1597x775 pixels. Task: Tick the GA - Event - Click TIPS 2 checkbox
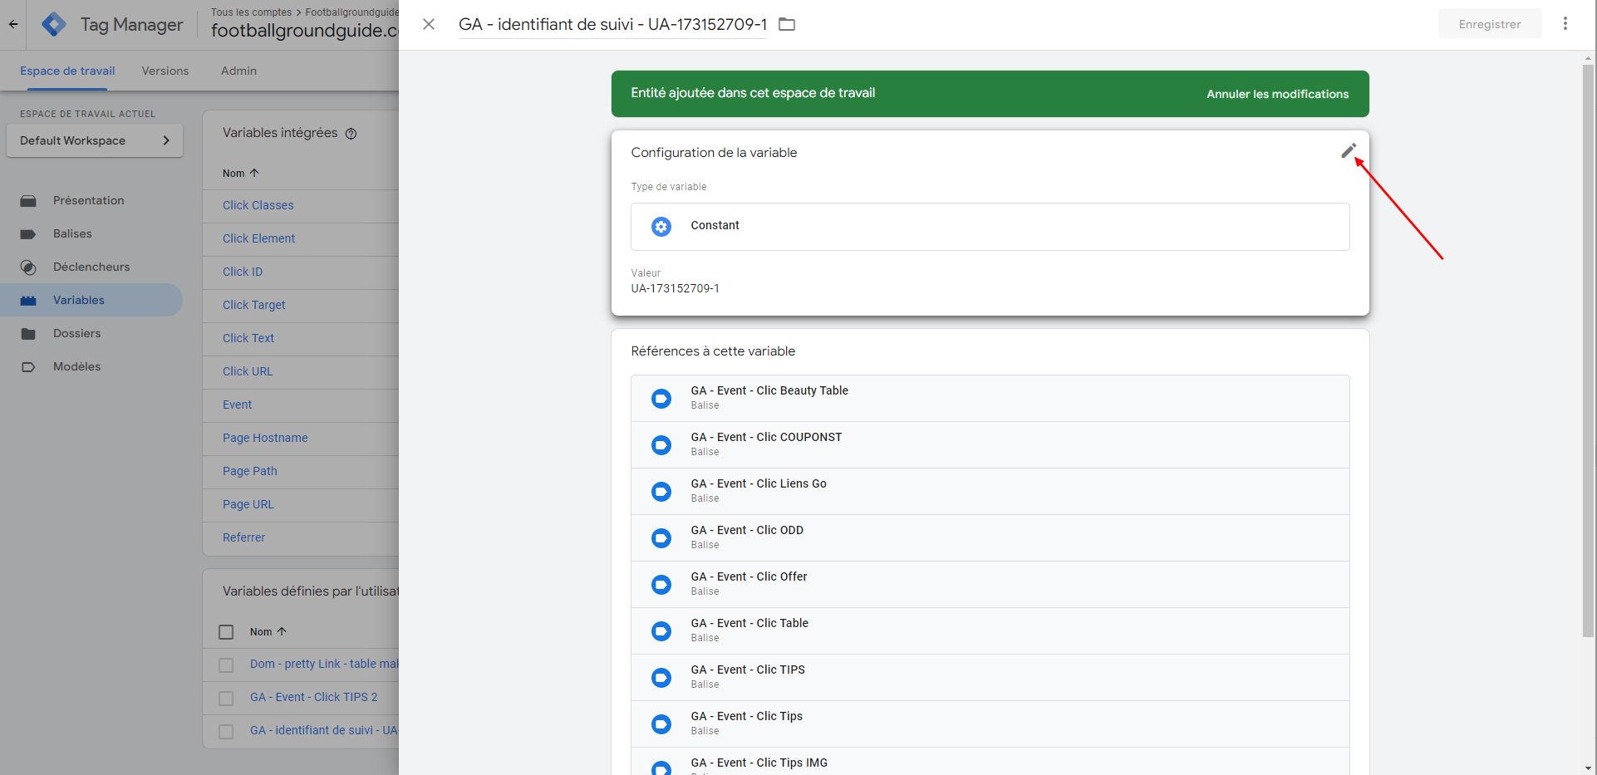(226, 698)
